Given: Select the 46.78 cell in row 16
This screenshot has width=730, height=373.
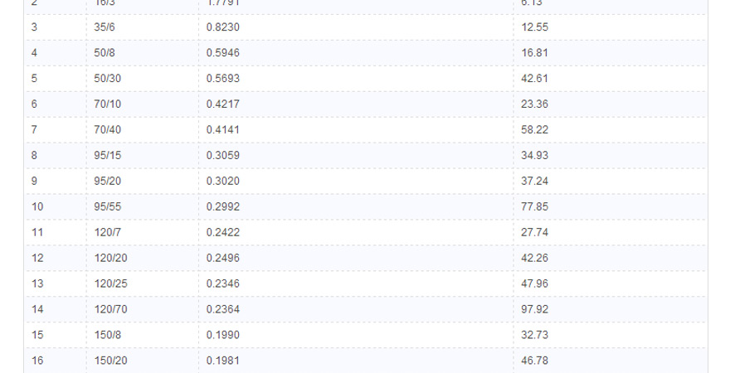Looking at the screenshot, I should click(x=610, y=360).
